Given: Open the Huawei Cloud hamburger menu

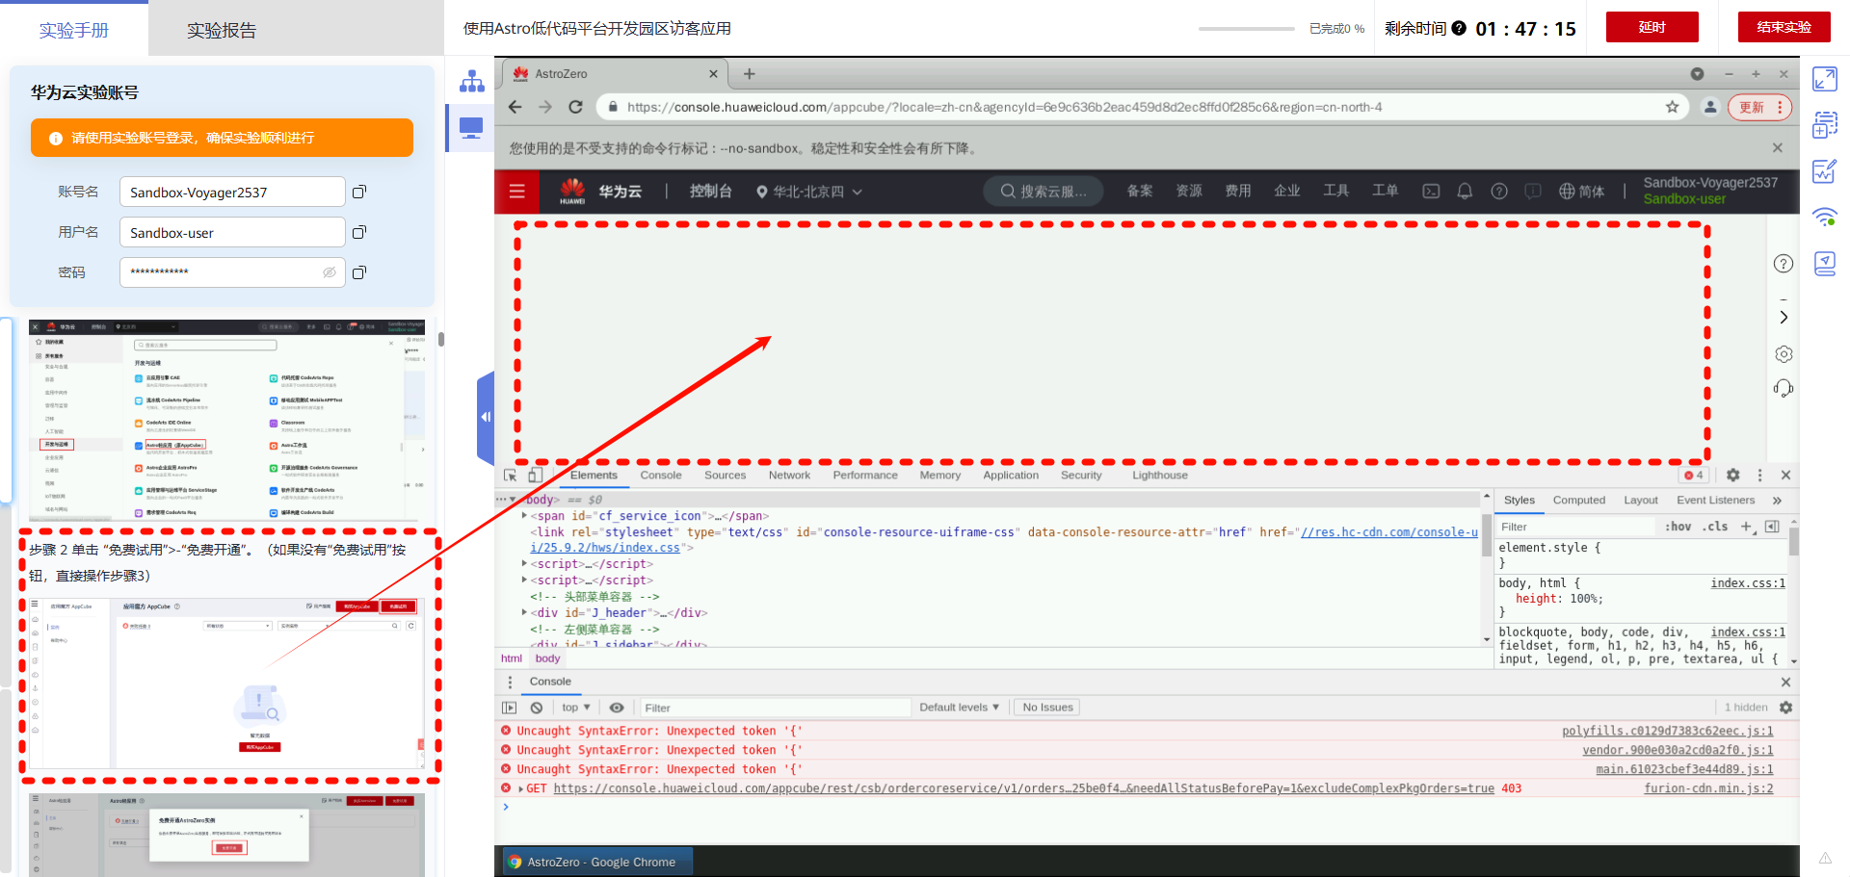Looking at the screenshot, I should [517, 192].
